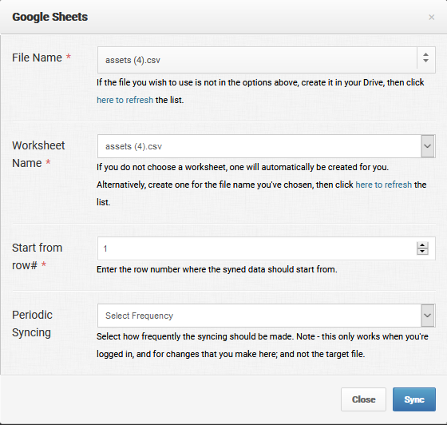This screenshot has height=425, width=447.
Task: Increase row number with the up stepper arrow
Action: pyautogui.click(x=422, y=245)
